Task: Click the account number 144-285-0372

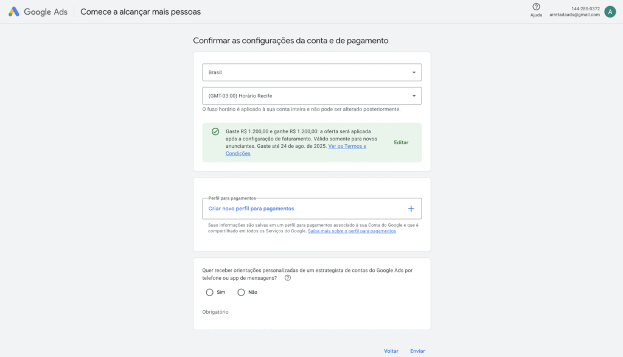Action: (585, 9)
